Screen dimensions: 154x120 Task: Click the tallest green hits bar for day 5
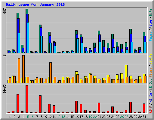tap(27, 11)
